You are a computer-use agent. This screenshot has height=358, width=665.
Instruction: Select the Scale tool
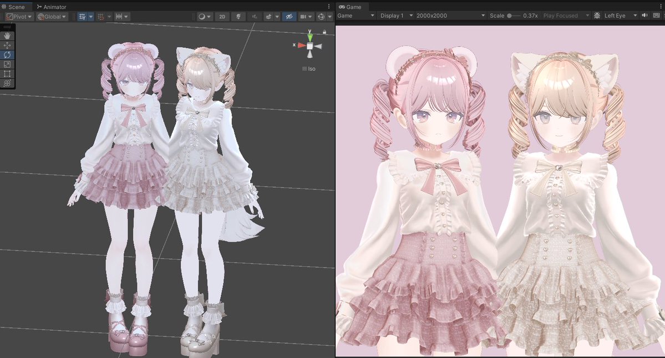click(x=7, y=64)
